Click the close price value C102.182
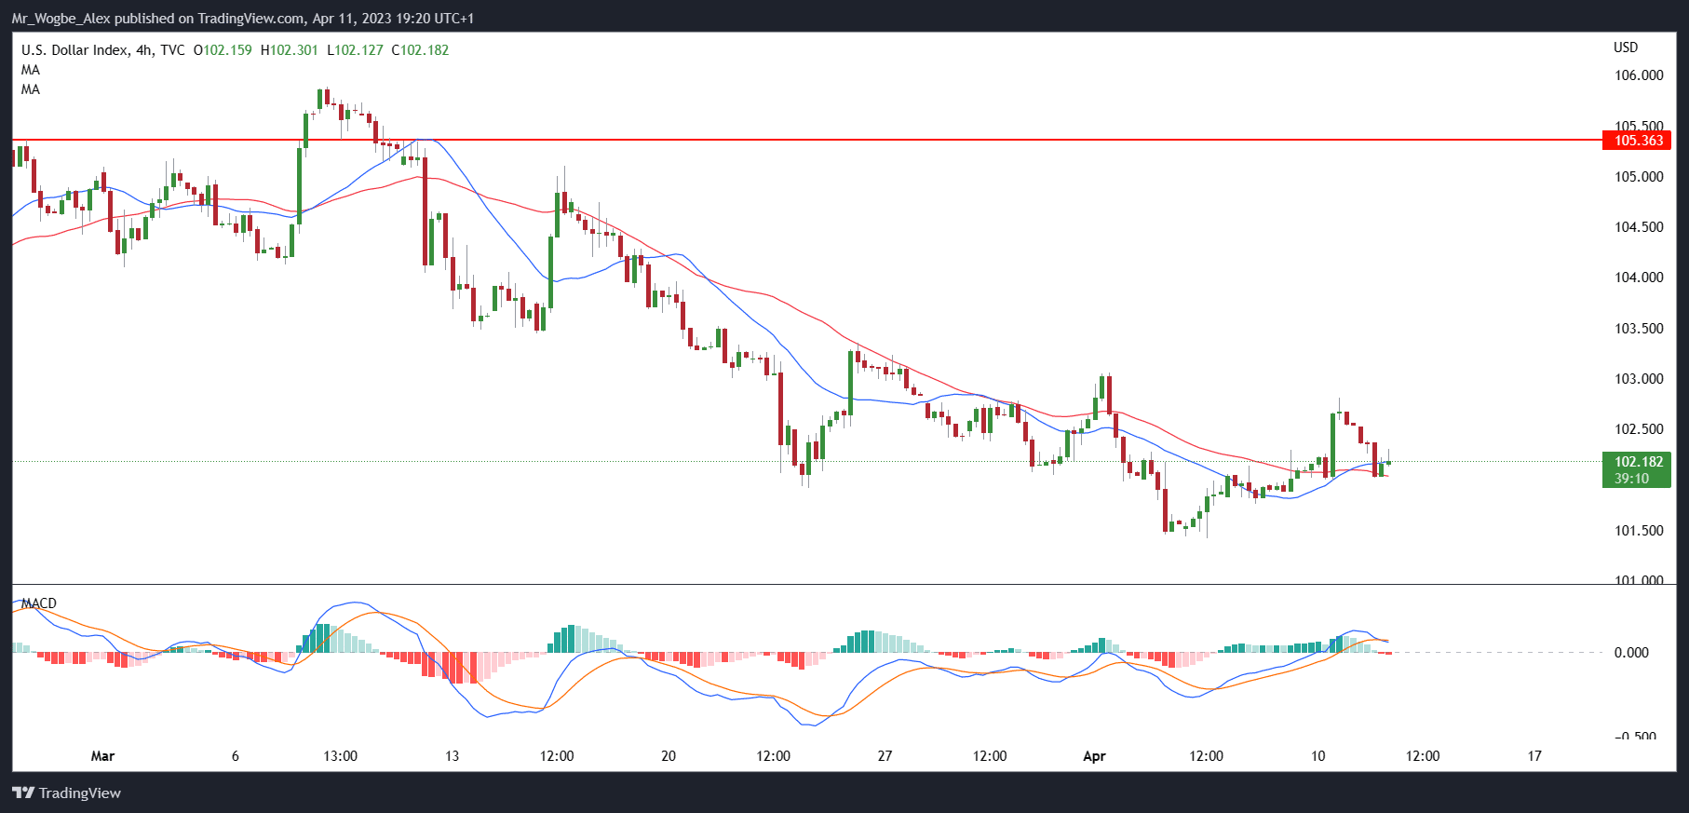Image resolution: width=1689 pixels, height=813 pixels. coord(420,49)
